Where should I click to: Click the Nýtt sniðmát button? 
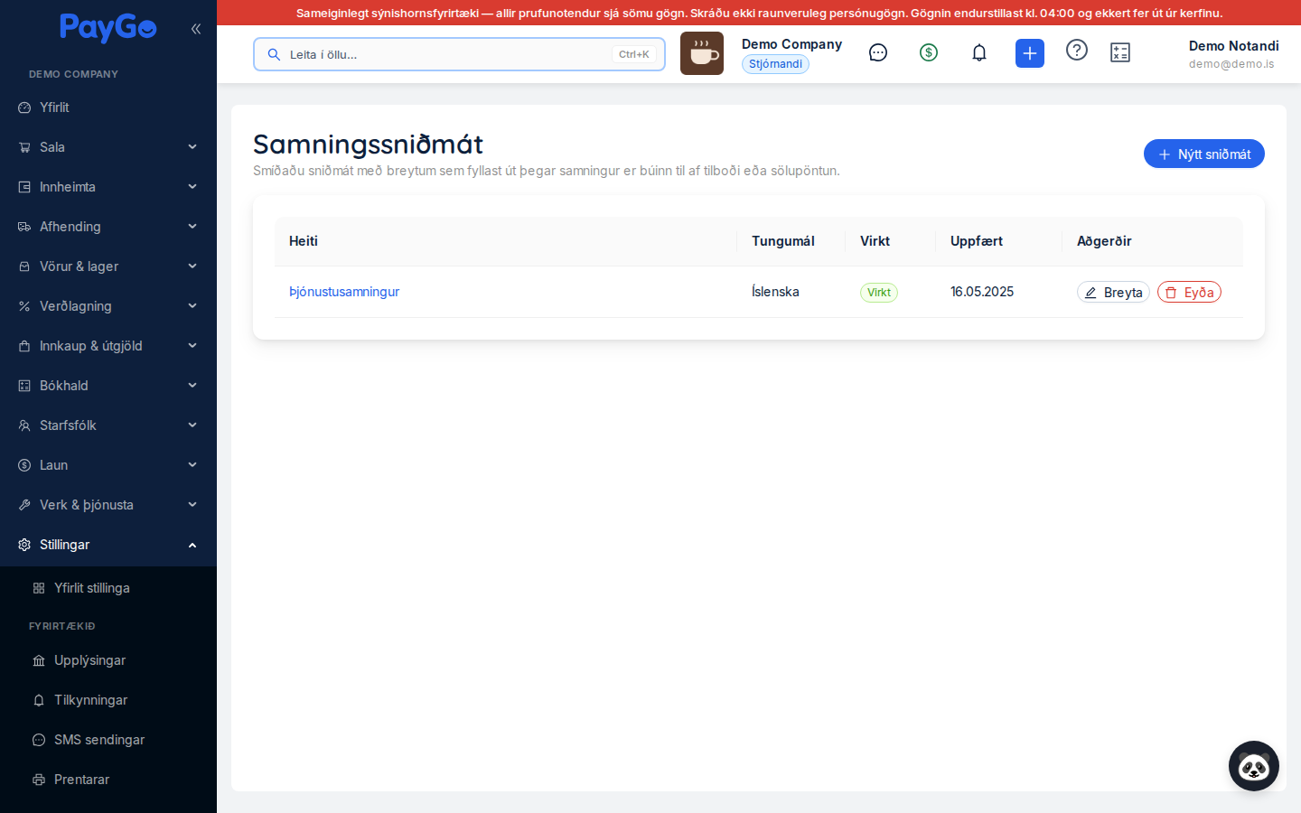[x=1204, y=154]
